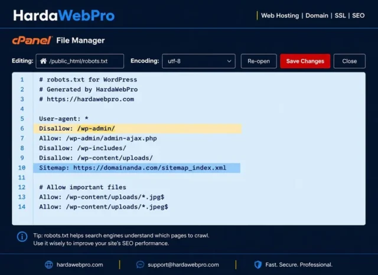This screenshot has height=275, width=378.
Task: Close the file editor
Action: pos(350,61)
